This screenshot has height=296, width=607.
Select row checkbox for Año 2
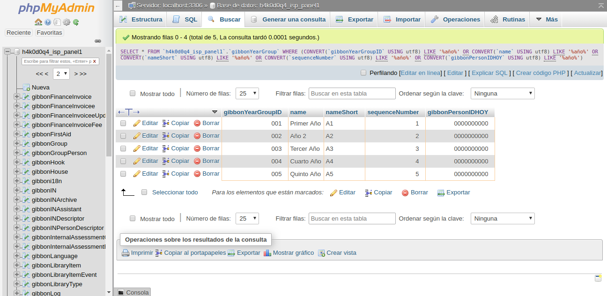tap(123, 136)
